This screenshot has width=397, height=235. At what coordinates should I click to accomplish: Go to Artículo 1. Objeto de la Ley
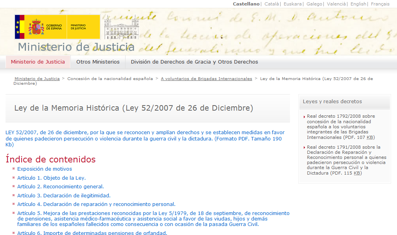click(x=51, y=178)
